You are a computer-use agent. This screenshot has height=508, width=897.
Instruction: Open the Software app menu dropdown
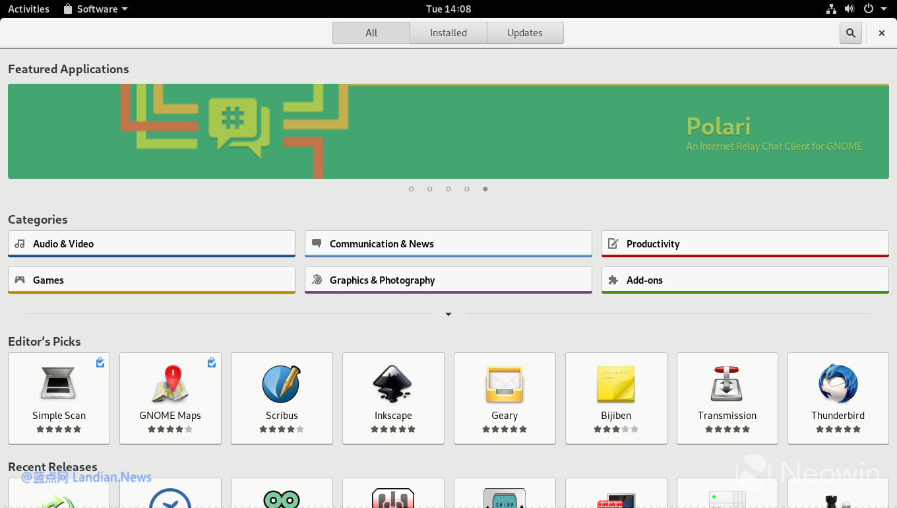pos(96,9)
